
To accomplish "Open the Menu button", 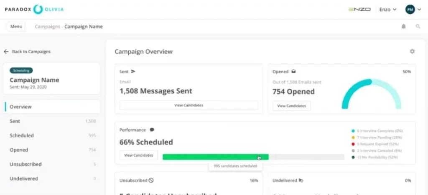I will tap(16, 27).
